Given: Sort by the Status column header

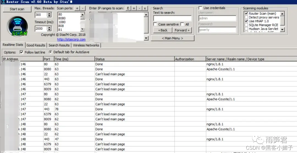Looking at the screenshot, I should click(134, 59).
